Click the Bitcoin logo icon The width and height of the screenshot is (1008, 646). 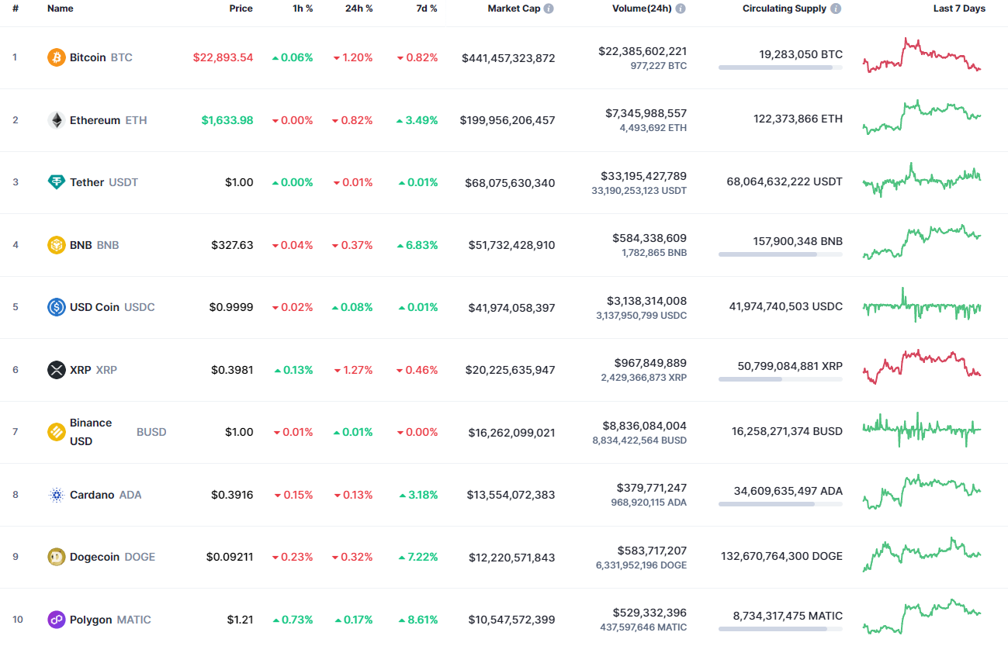click(x=54, y=57)
